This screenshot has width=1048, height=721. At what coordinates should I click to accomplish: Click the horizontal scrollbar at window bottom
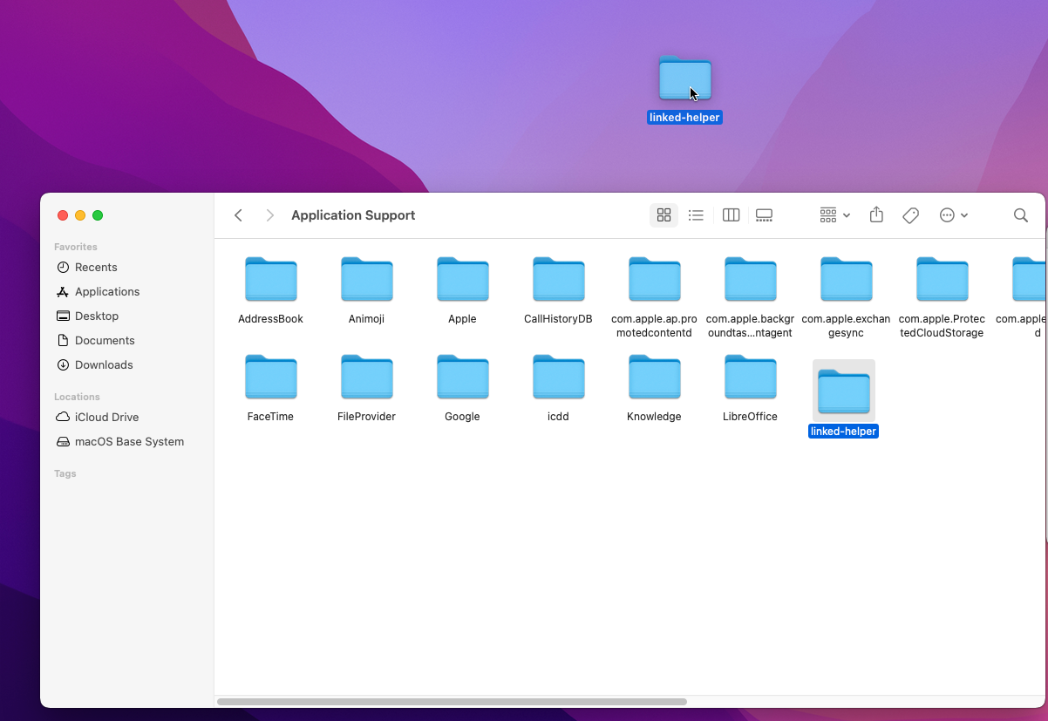(452, 701)
